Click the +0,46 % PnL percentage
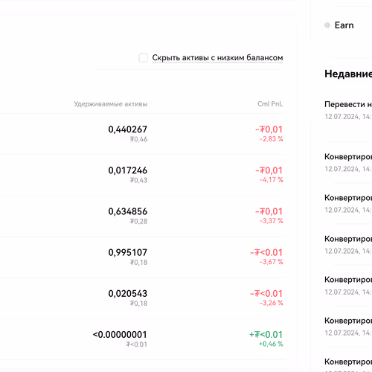The image size is (372, 372). pos(271,344)
